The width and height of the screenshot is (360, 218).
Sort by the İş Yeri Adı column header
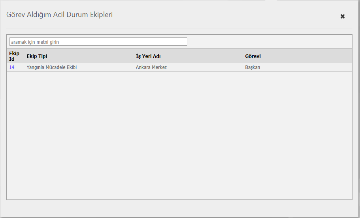pos(148,56)
